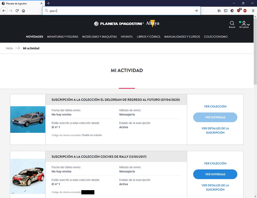The height and width of the screenshot is (198, 257).
Task: Go to the browser home page
Action: [24, 11]
